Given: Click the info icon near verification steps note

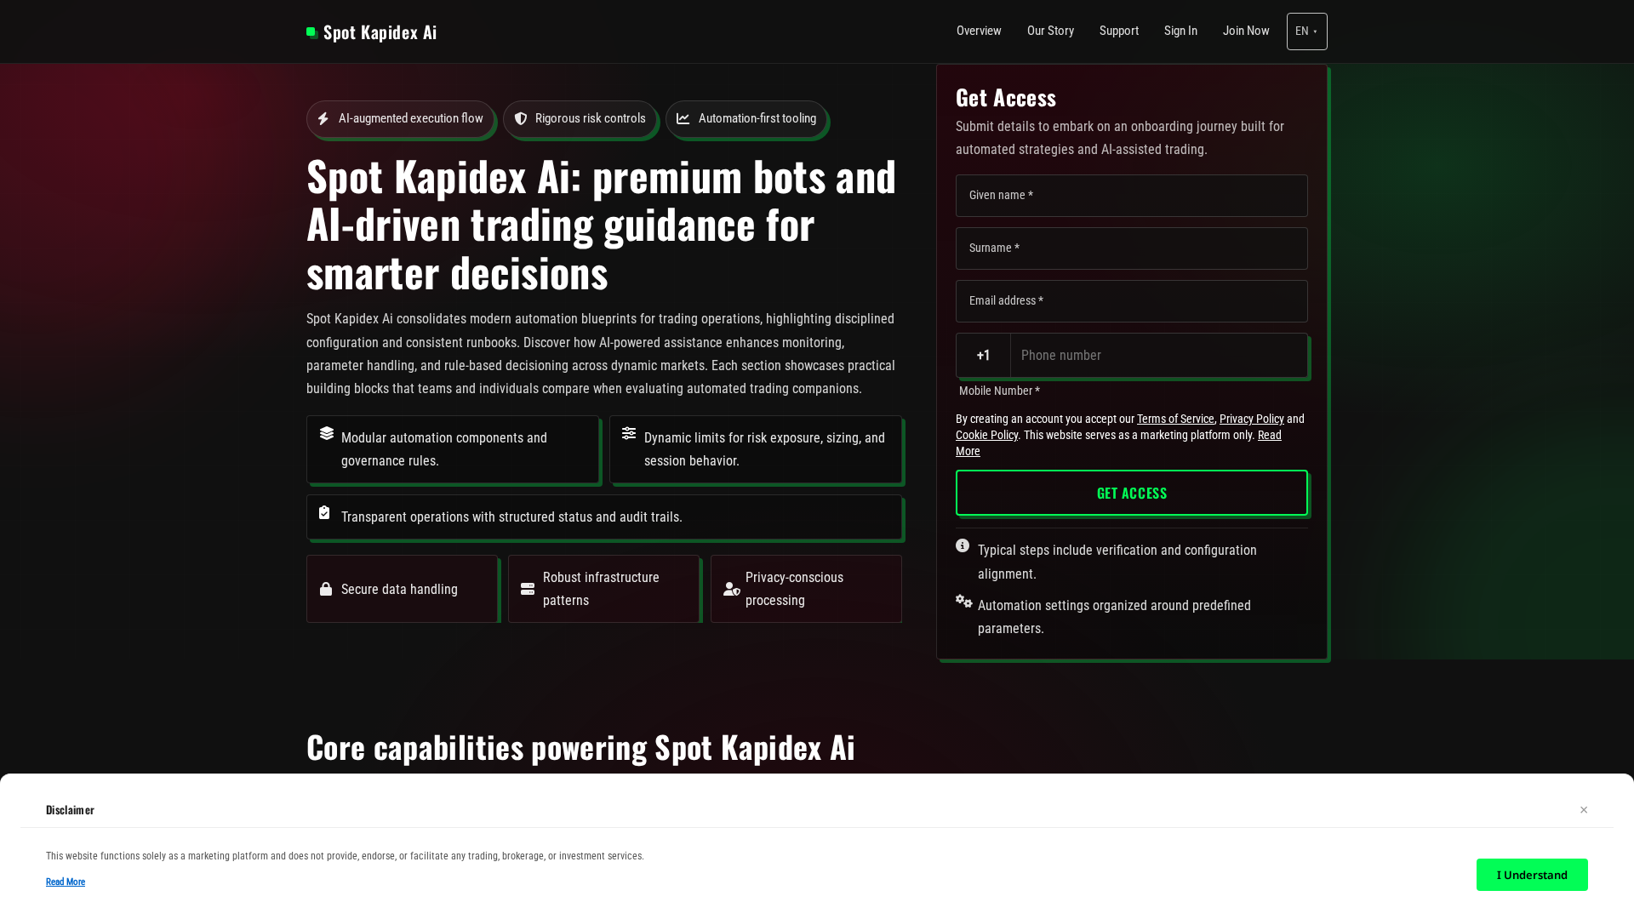Looking at the screenshot, I should 963,545.
